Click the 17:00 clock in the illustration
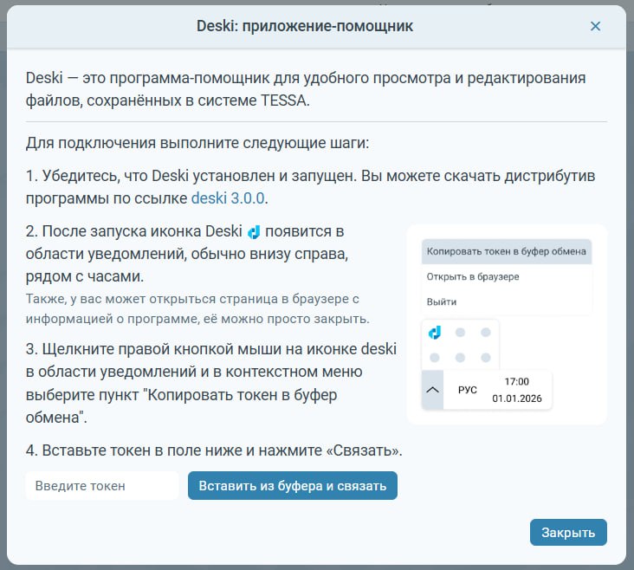The width and height of the screenshot is (634, 570). point(516,381)
